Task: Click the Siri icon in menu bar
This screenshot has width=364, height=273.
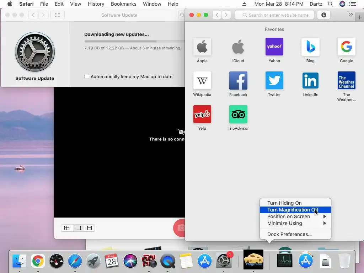Action: click(342, 4)
